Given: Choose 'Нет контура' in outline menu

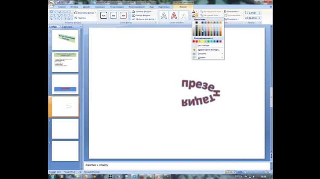Looking at the screenshot, I should (x=203, y=45).
